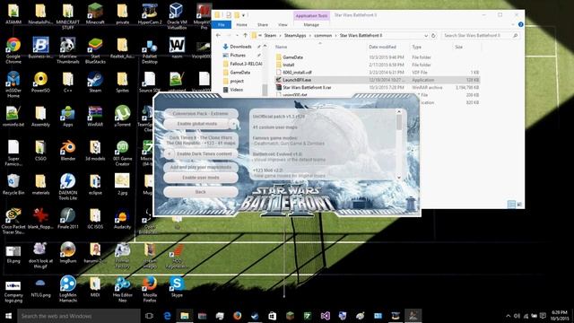Click Explorer help question mark icon

[x=520, y=24]
